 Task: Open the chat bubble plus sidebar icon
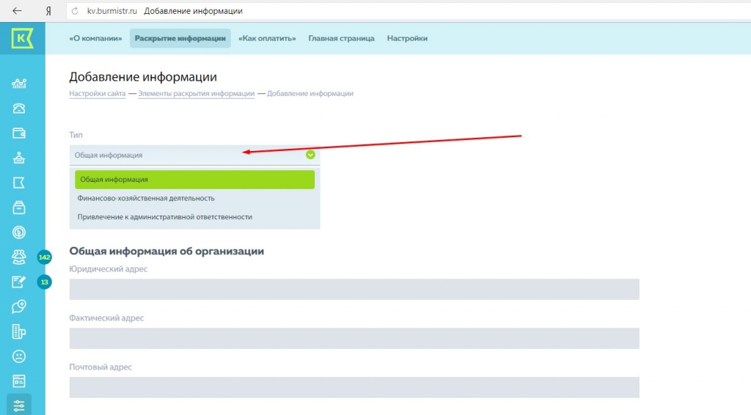[x=19, y=306]
